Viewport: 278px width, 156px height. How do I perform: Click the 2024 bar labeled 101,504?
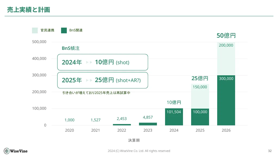click(174, 117)
